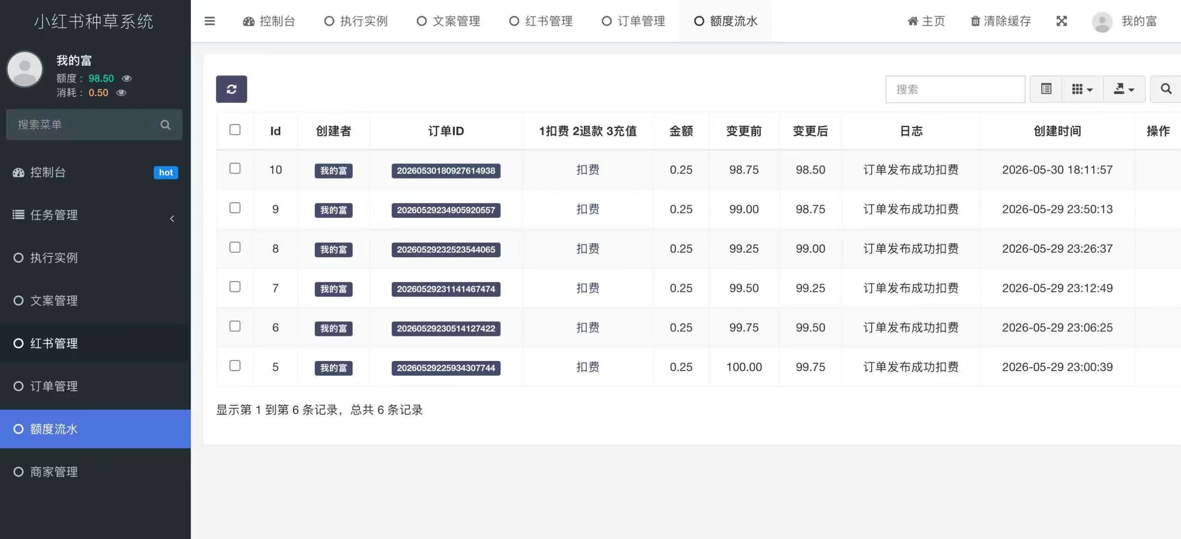Click the 金额 column header
The image size is (1181, 539).
point(681,131)
